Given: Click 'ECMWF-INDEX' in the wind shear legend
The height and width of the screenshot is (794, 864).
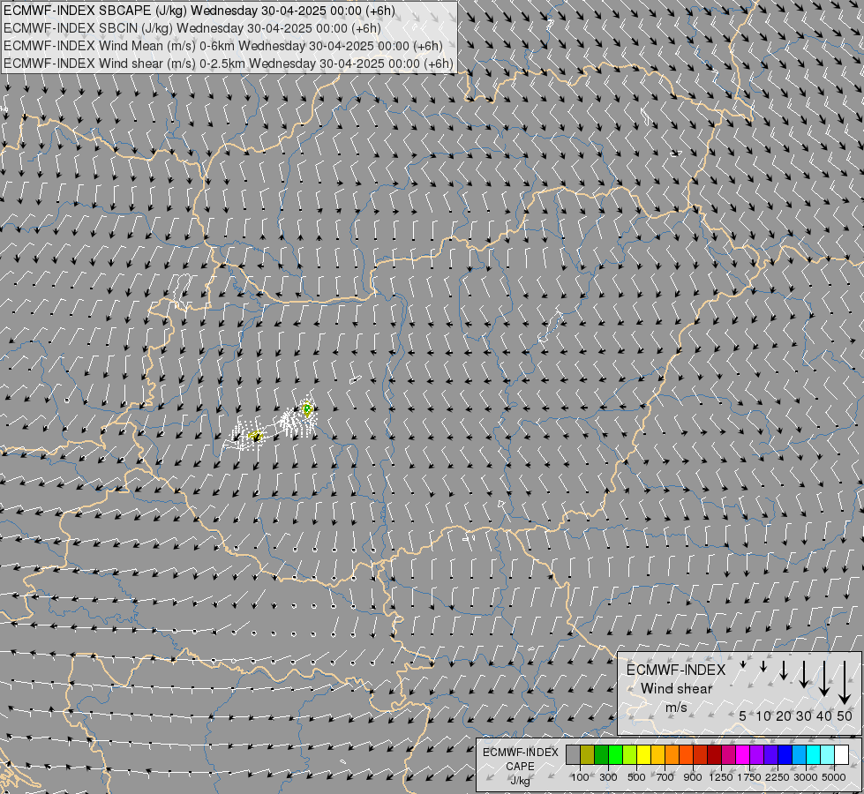Looking at the screenshot, I should 676,670.
